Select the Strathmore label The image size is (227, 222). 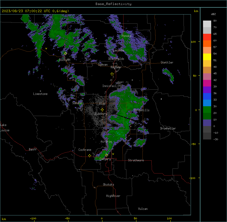point(136,160)
